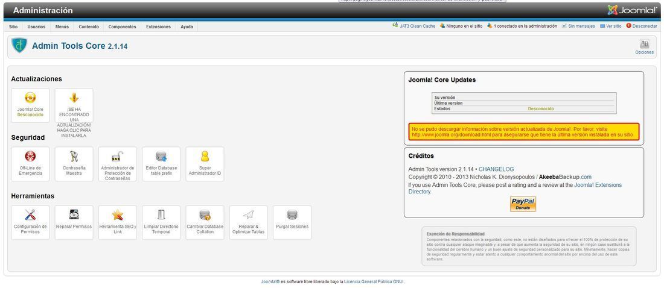Open Cambiar Database Collation

pyautogui.click(x=205, y=222)
